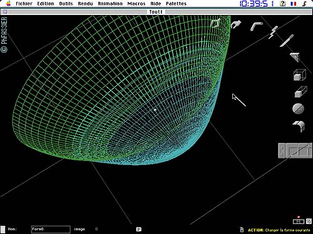Image resolution: width=313 pixels, height=234 pixels.
Task: Select the extruded box tool
Action: [300, 92]
